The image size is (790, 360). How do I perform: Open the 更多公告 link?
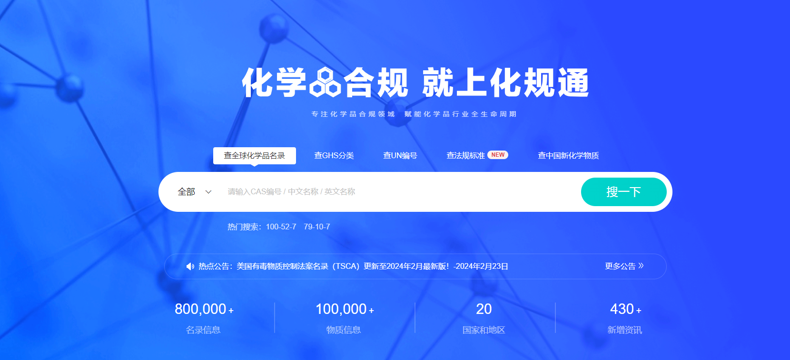620,266
